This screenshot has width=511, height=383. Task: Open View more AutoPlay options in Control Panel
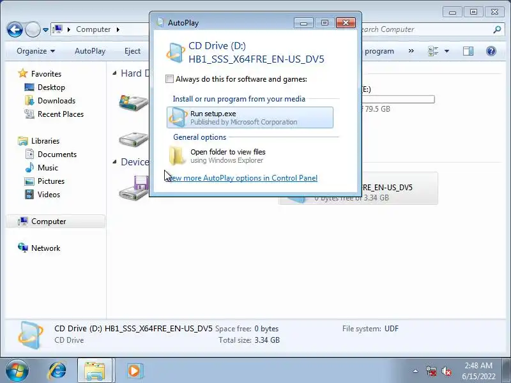click(242, 178)
